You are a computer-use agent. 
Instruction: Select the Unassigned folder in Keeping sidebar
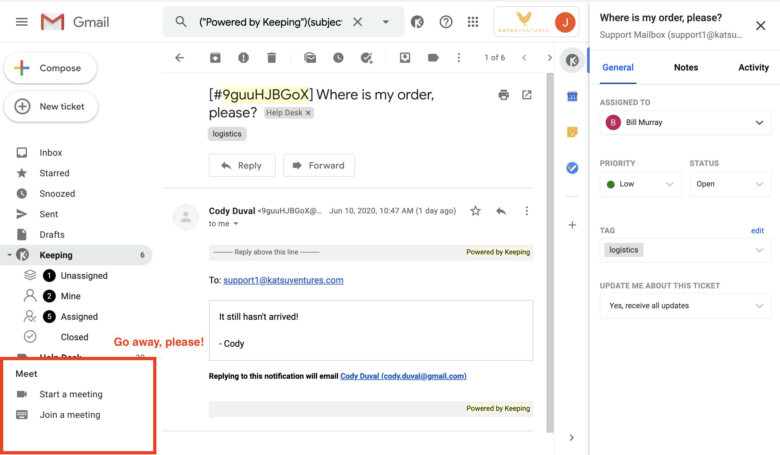coord(84,275)
